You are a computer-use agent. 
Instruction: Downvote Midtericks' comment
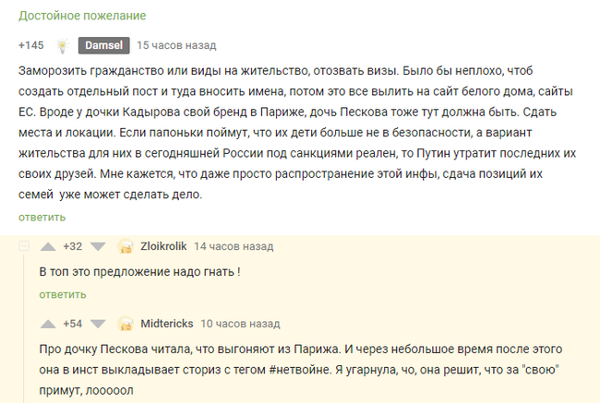99,325
